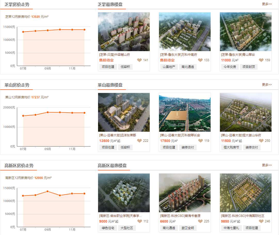This screenshot has height=235, width=279.
Task: Favorite 青山翠谷 using its heart icon
Action: tap(261, 60)
